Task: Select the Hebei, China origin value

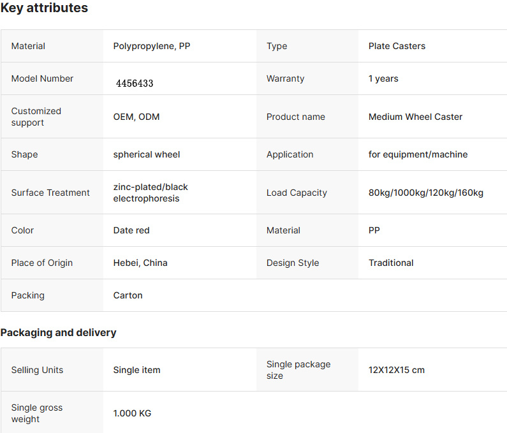Action: [140, 263]
